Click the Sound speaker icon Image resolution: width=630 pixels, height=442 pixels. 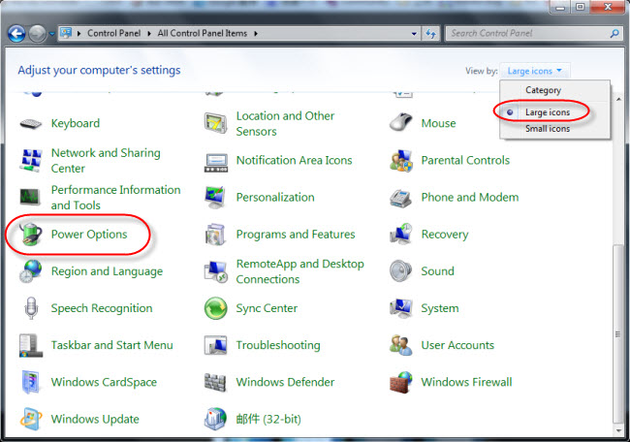tap(400, 270)
